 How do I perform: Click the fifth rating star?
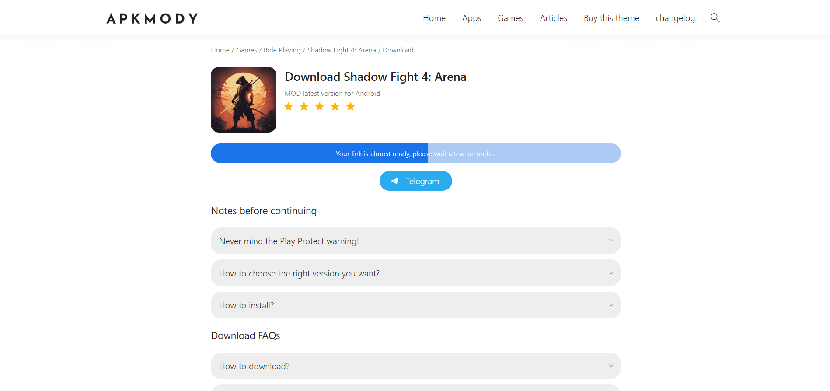[351, 107]
